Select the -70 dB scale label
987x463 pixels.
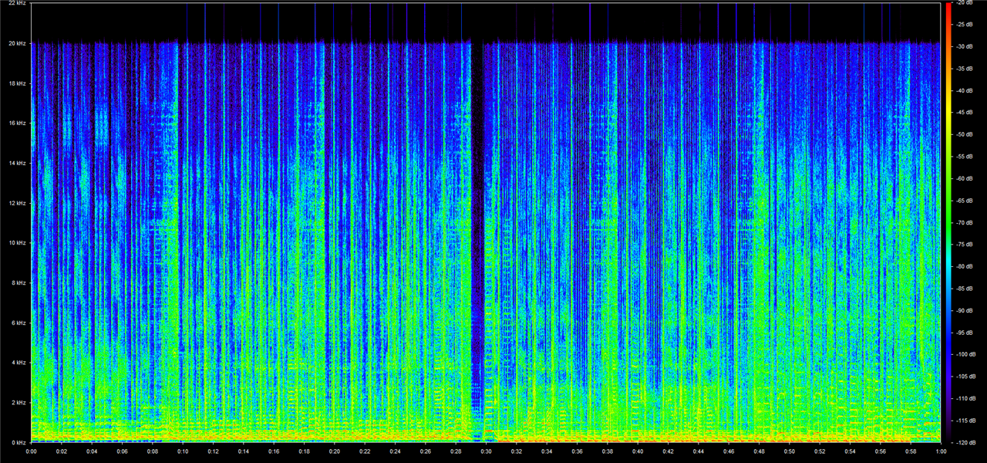click(964, 222)
